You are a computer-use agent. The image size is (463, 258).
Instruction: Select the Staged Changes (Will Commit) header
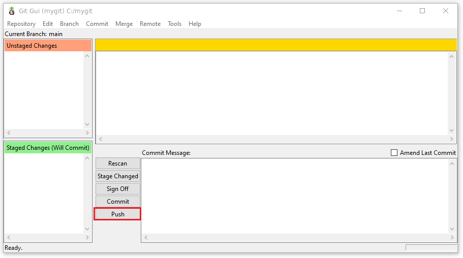point(48,148)
